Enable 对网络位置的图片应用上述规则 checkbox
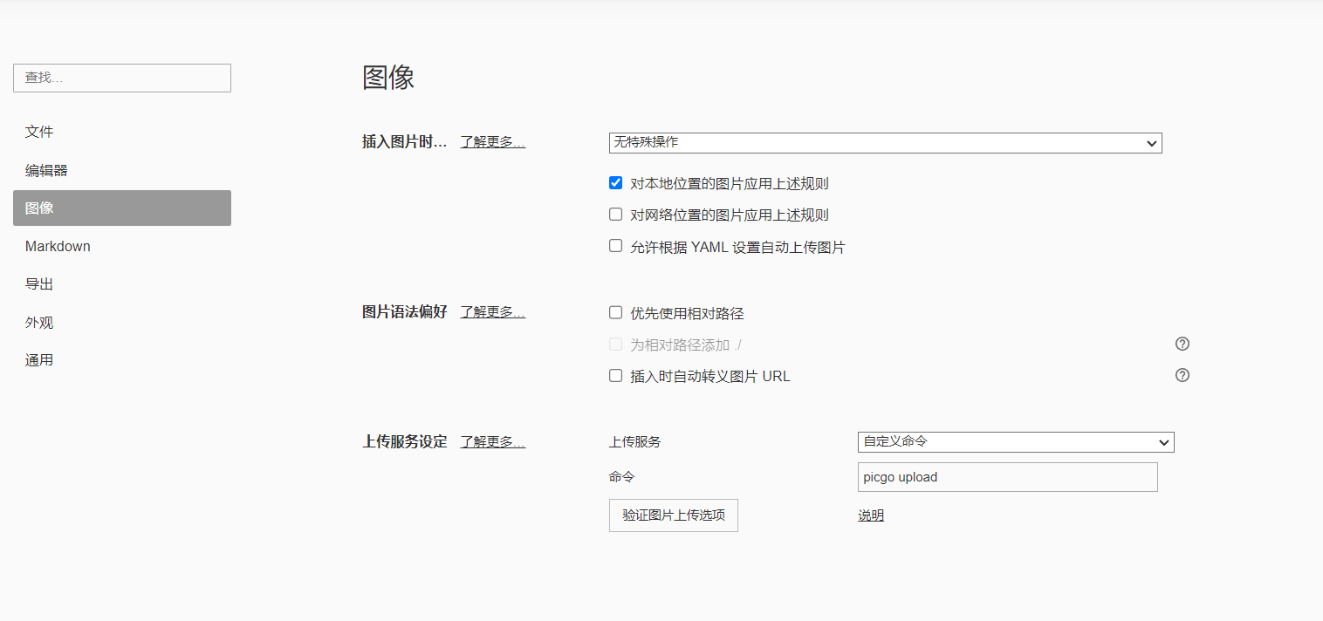 coord(616,215)
